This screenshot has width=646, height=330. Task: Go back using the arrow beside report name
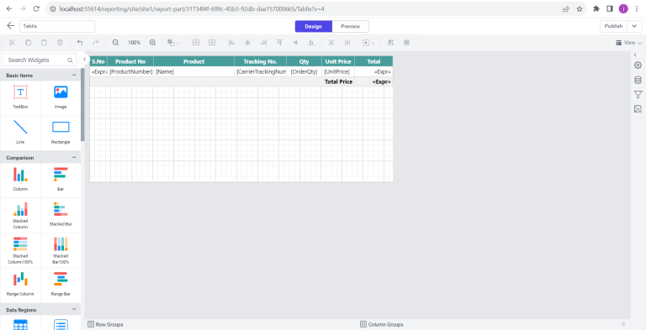(10, 26)
